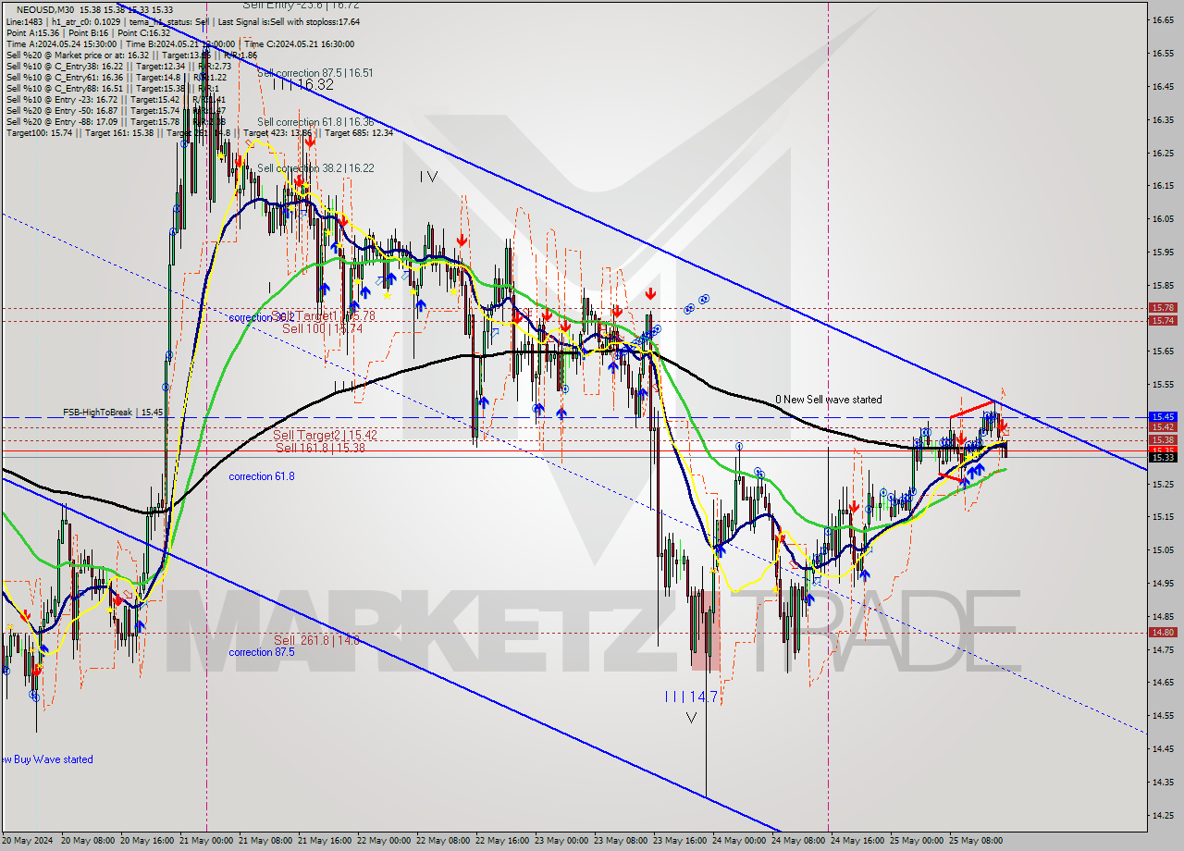This screenshot has width=1184, height=851.
Task: Click the '20 May 16:00' time axis label
Action: coord(145,841)
